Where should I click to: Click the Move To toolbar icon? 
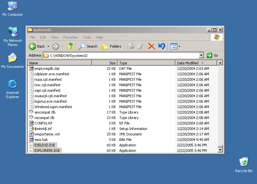coord(131,46)
